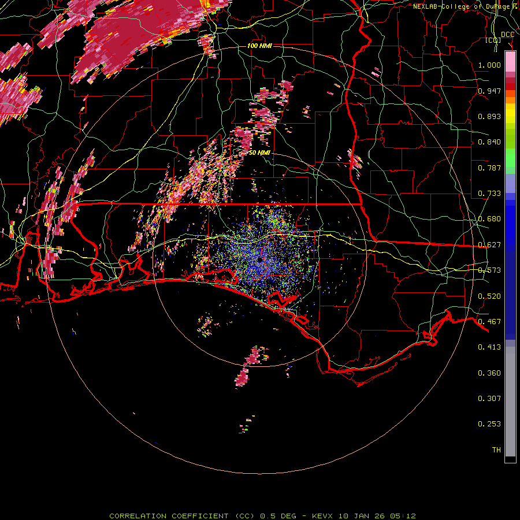Select the 0.947 scale value
The height and width of the screenshot is (520, 520).
pos(489,91)
